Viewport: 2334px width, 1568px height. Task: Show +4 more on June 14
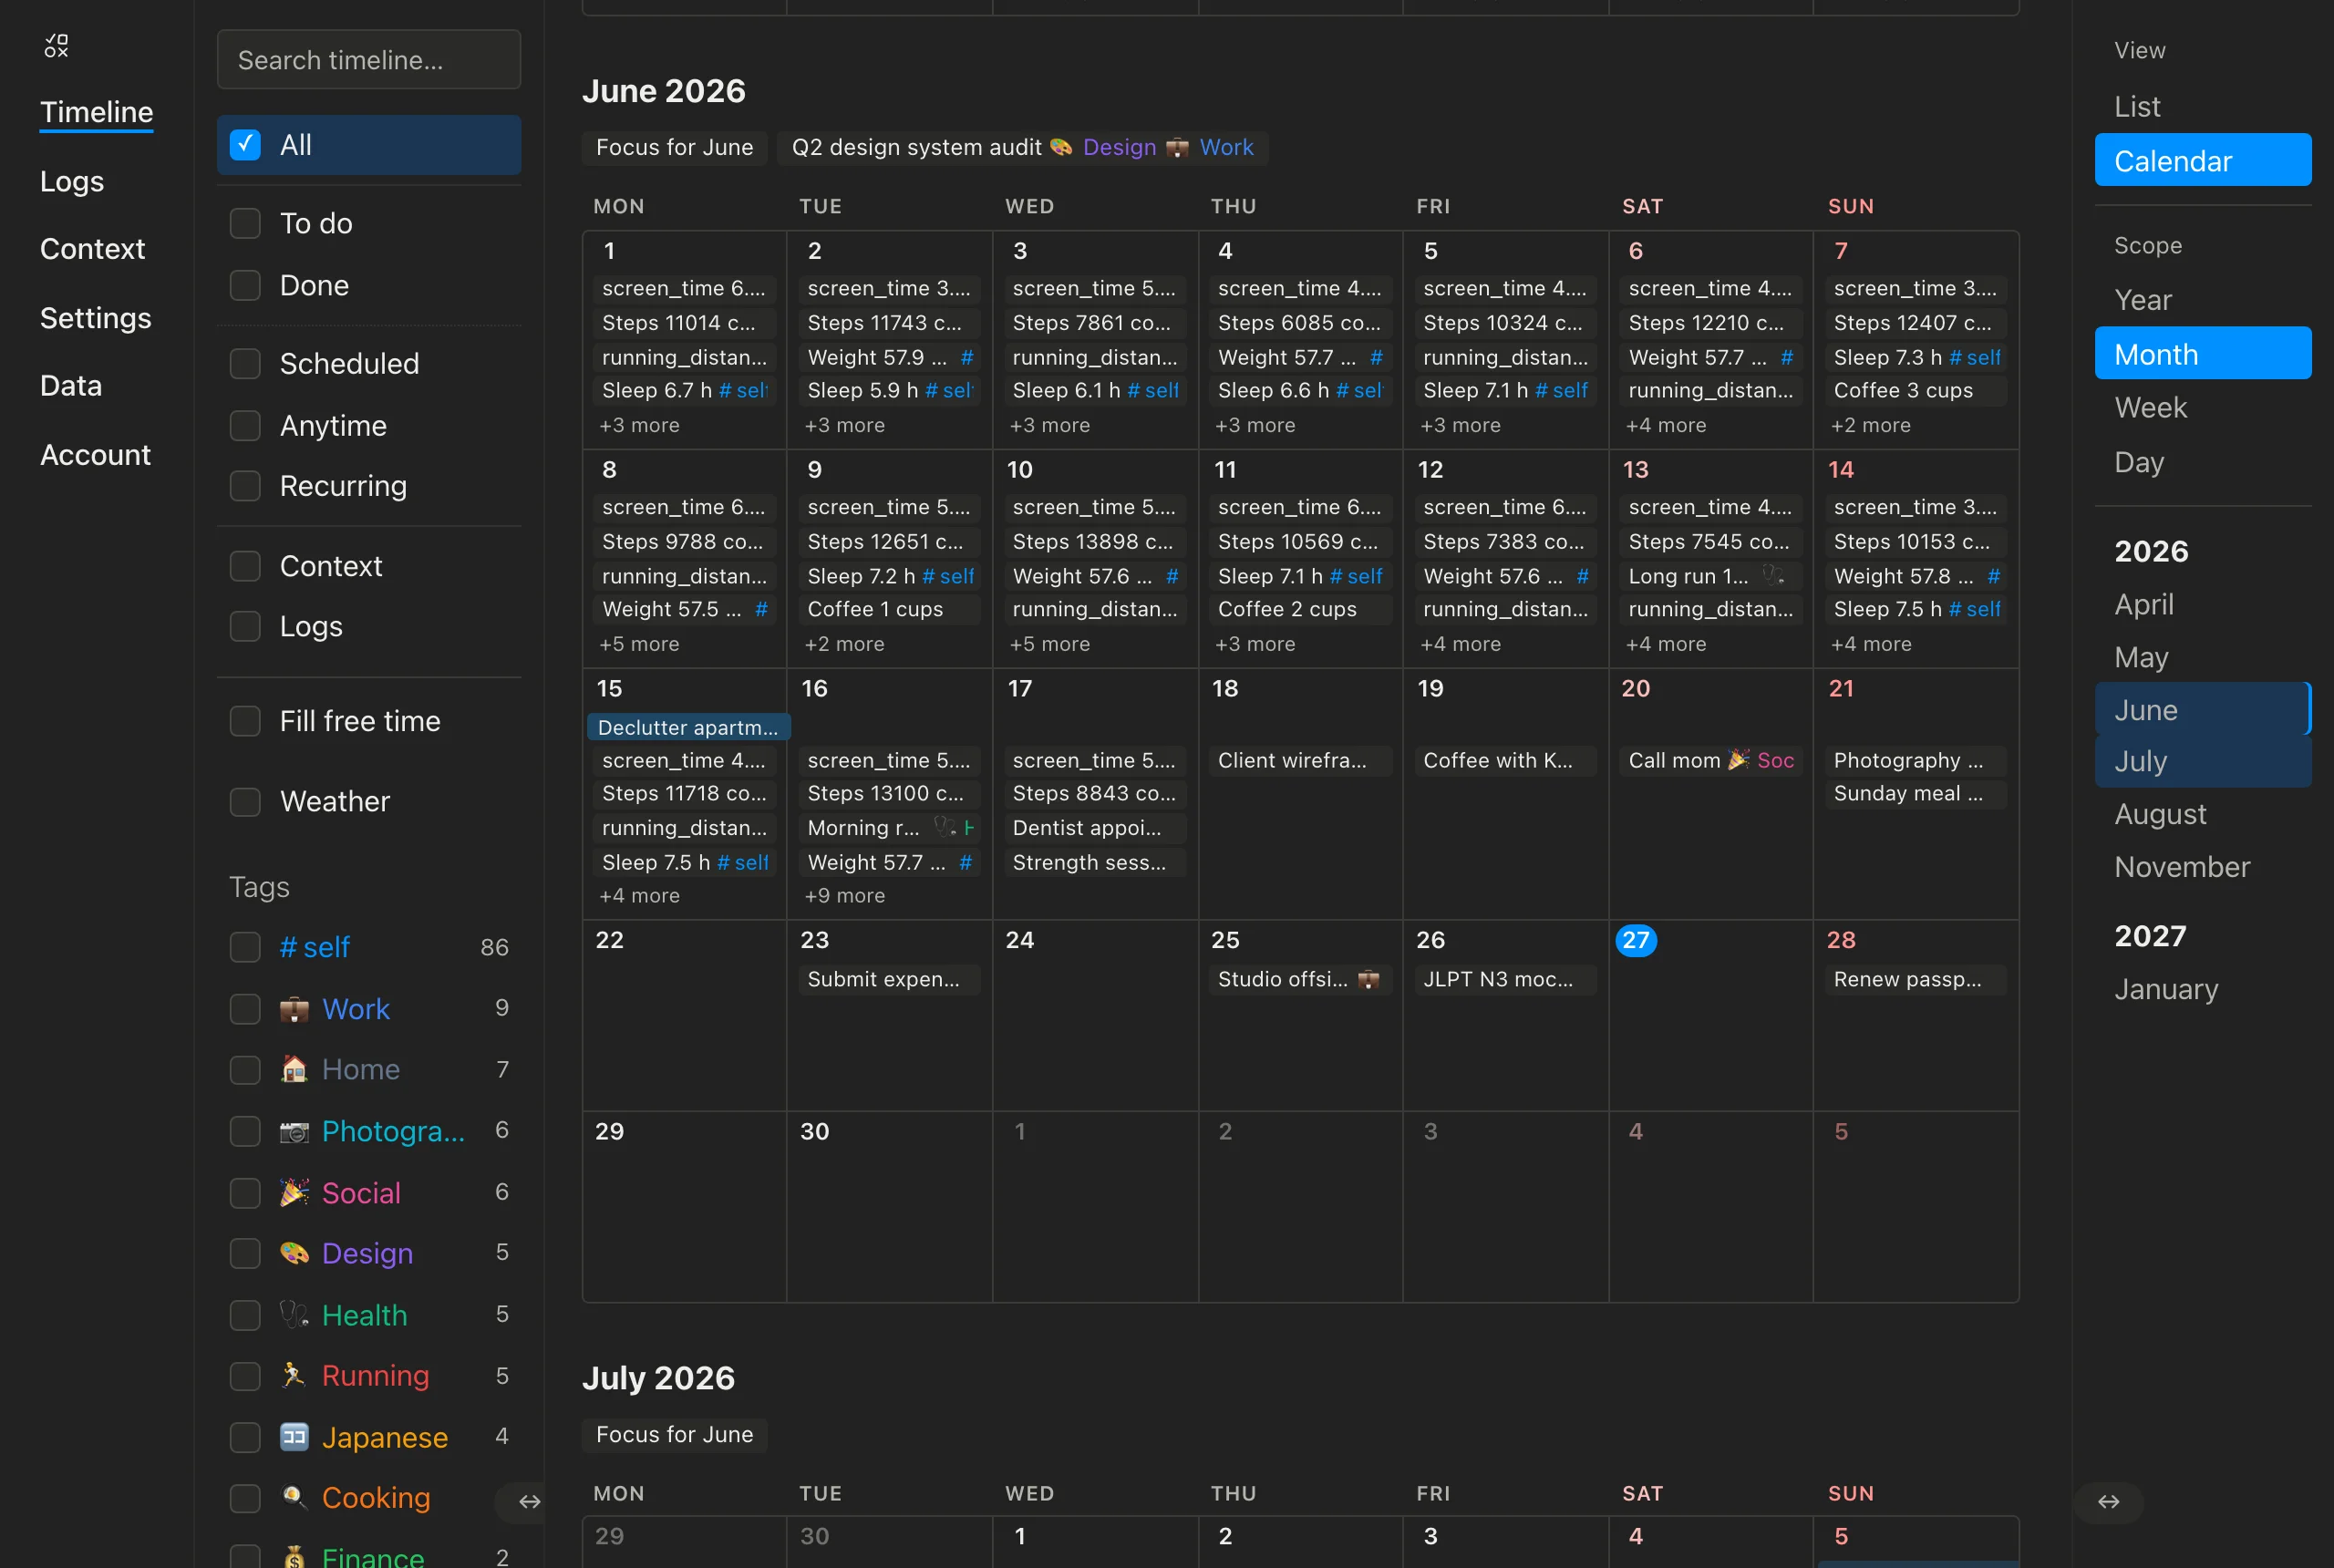pos(1870,644)
